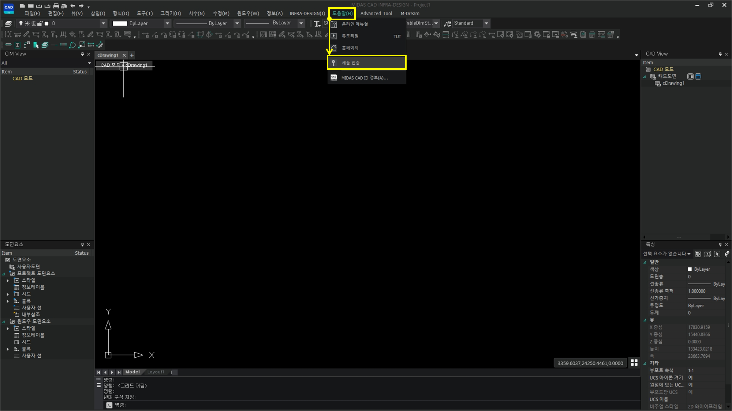
Task: Toggle the layer lightbulb on/off icon
Action: 21,23
